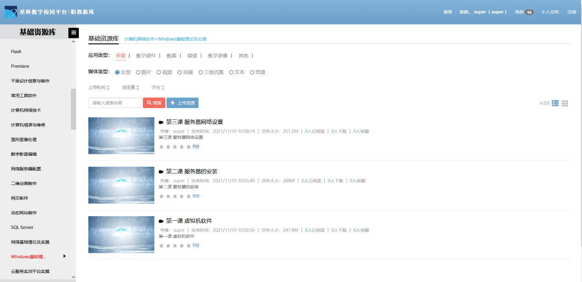Image resolution: width=582 pixels, height=282 pixels.
Task: Select the 视频 media type radio button
Action: (159, 72)
